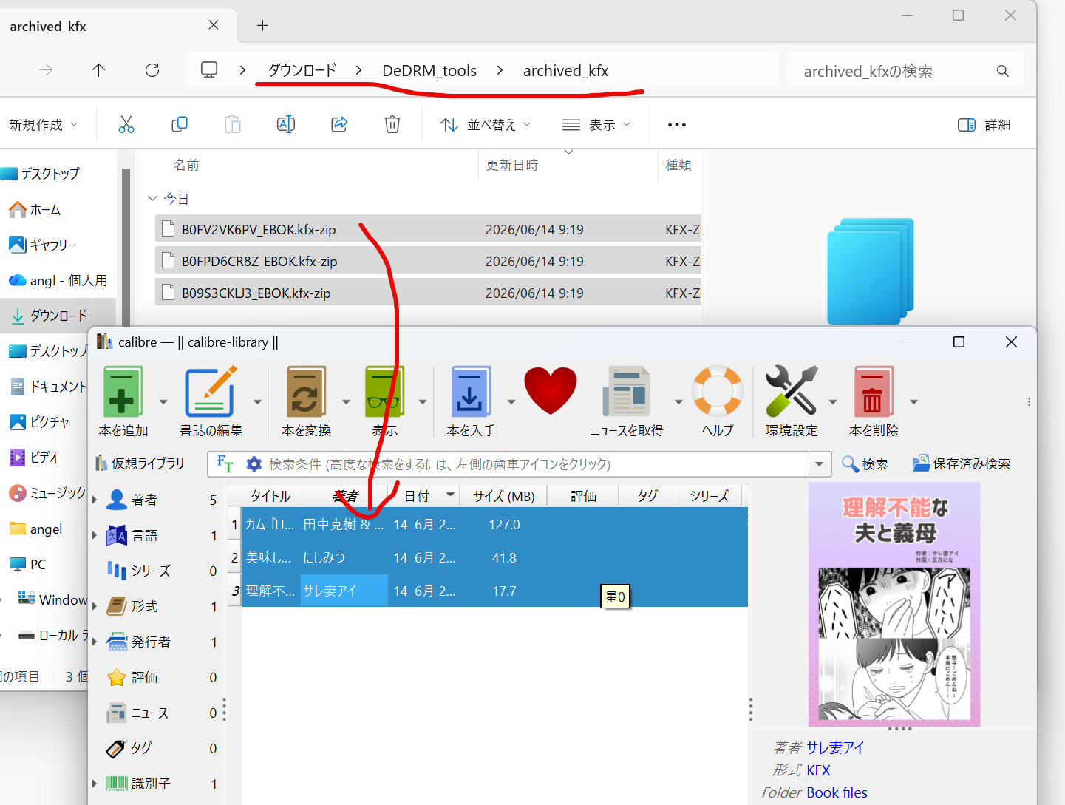This screenshot has width=1065, height=805.
Task: Select 識別子 (Identifiers) in tag browser
Action: pos(151,784)
